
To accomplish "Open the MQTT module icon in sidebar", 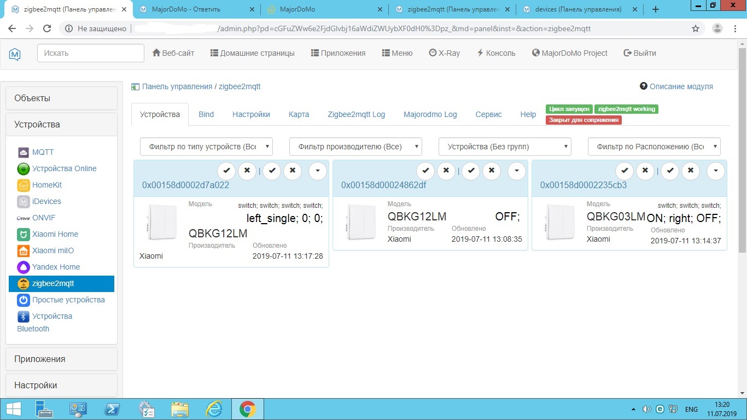I will tap(24, 152).
